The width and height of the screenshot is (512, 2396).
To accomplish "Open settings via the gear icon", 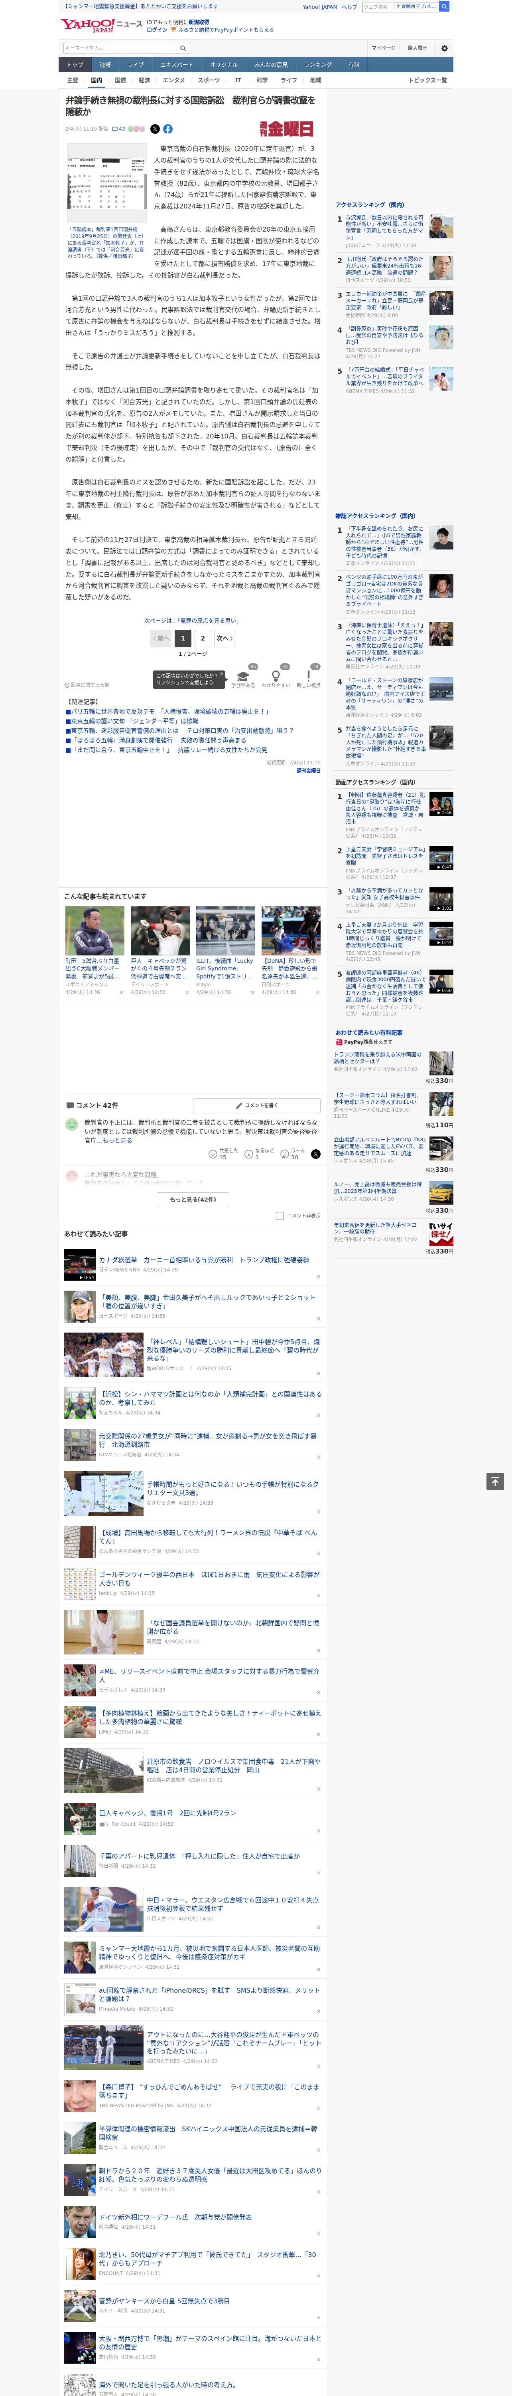I will [444, 48].
